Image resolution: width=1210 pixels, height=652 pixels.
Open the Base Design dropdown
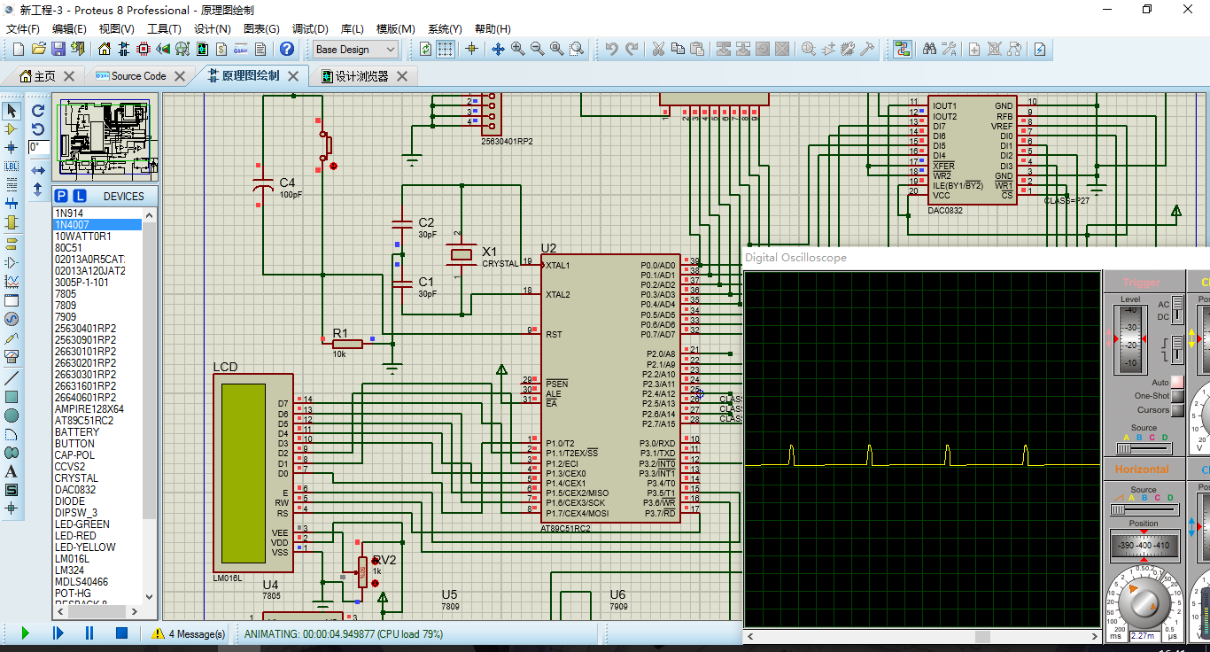(x=355, y=50)
